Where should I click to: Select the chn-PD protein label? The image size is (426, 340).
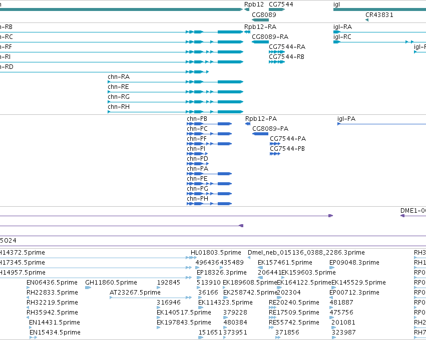[198, 158]
